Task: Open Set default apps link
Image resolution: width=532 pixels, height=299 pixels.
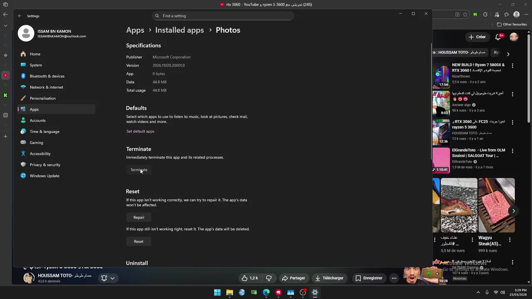Action: [140, 131]
